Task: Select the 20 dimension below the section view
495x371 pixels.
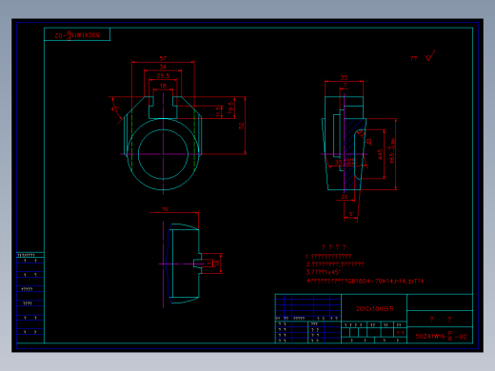Action: pos(345,197)
